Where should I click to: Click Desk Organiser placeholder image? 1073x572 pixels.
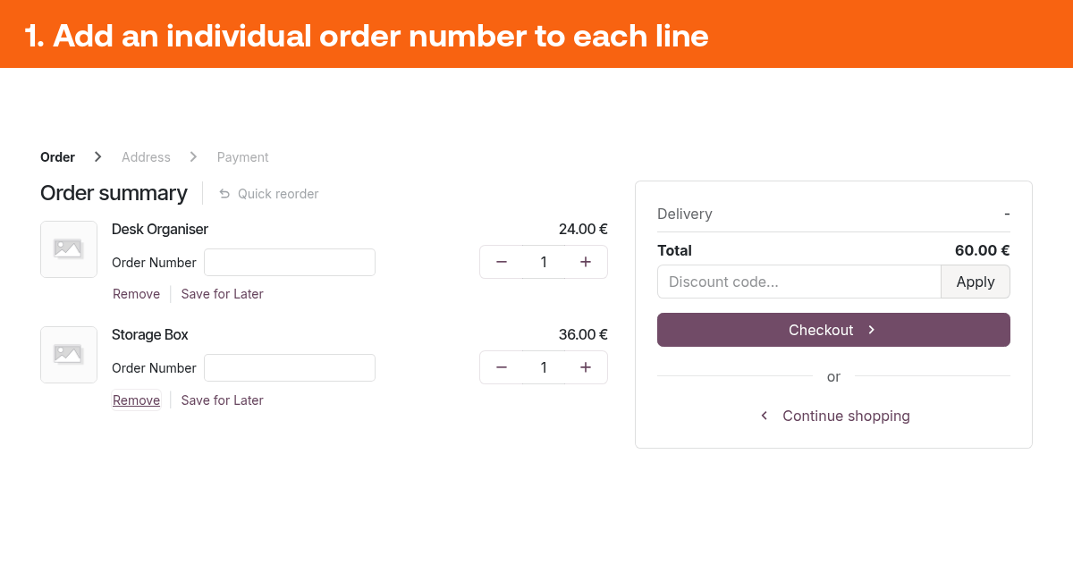(69, 249)
